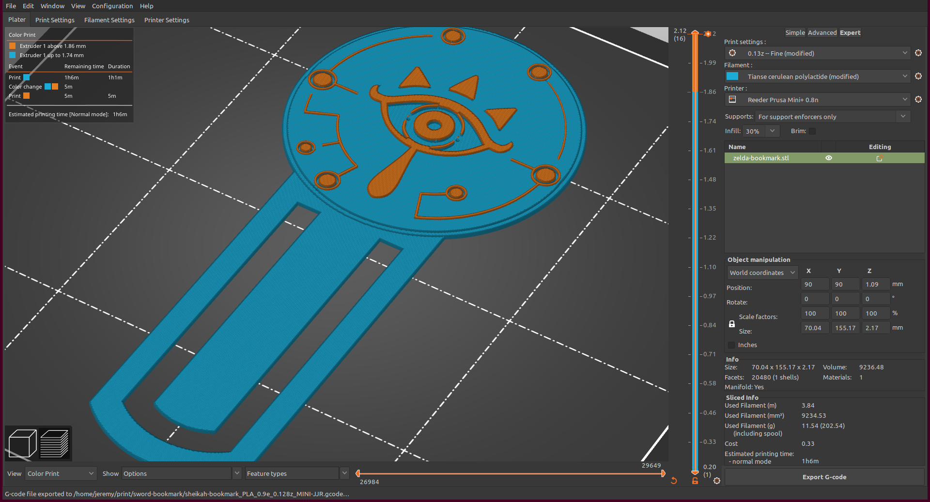Image resolution: width=930 pixels, height=502 pixels.
Task: Select Expert mode
Action: (x=850, y=32)
